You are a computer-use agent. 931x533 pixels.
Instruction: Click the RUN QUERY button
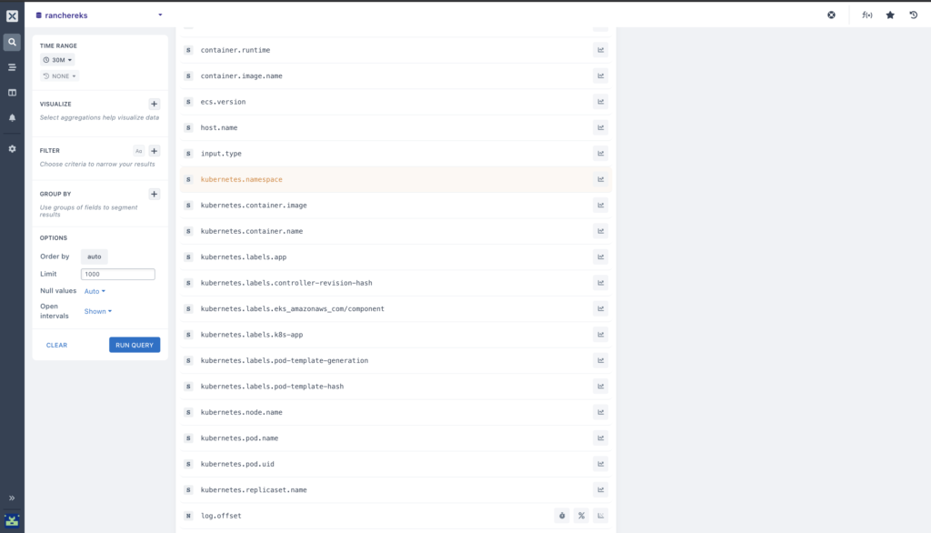[135, 346]
